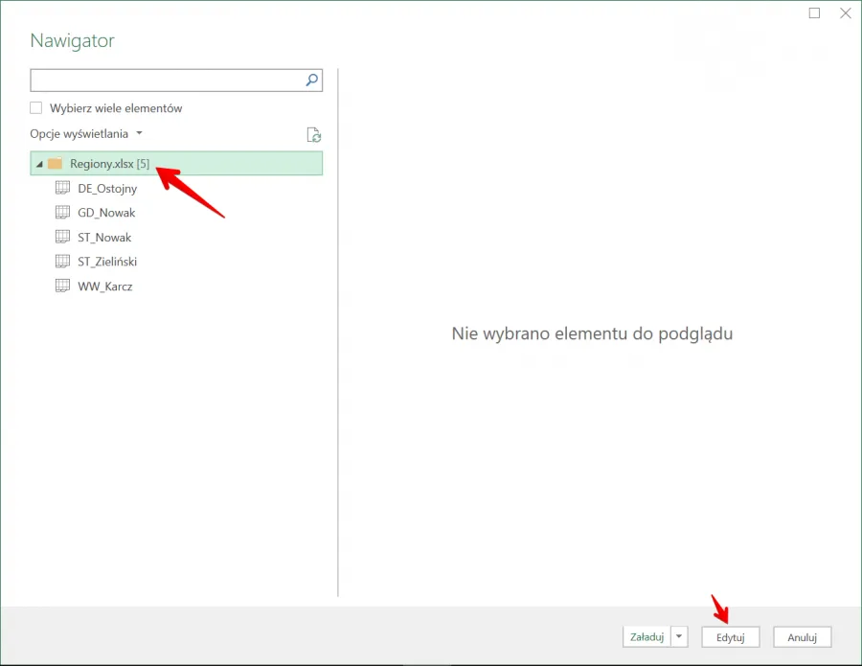This screenshot has height=666, width=862.
Task: Open Opcje wyświetlania dropdown
Action: click(x=86, y=134)
